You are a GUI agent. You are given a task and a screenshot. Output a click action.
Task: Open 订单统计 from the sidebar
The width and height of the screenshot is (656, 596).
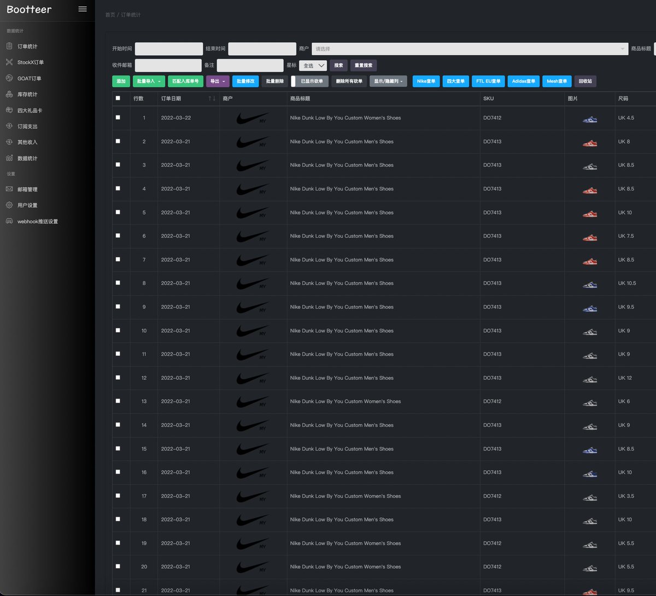[27, 47]
